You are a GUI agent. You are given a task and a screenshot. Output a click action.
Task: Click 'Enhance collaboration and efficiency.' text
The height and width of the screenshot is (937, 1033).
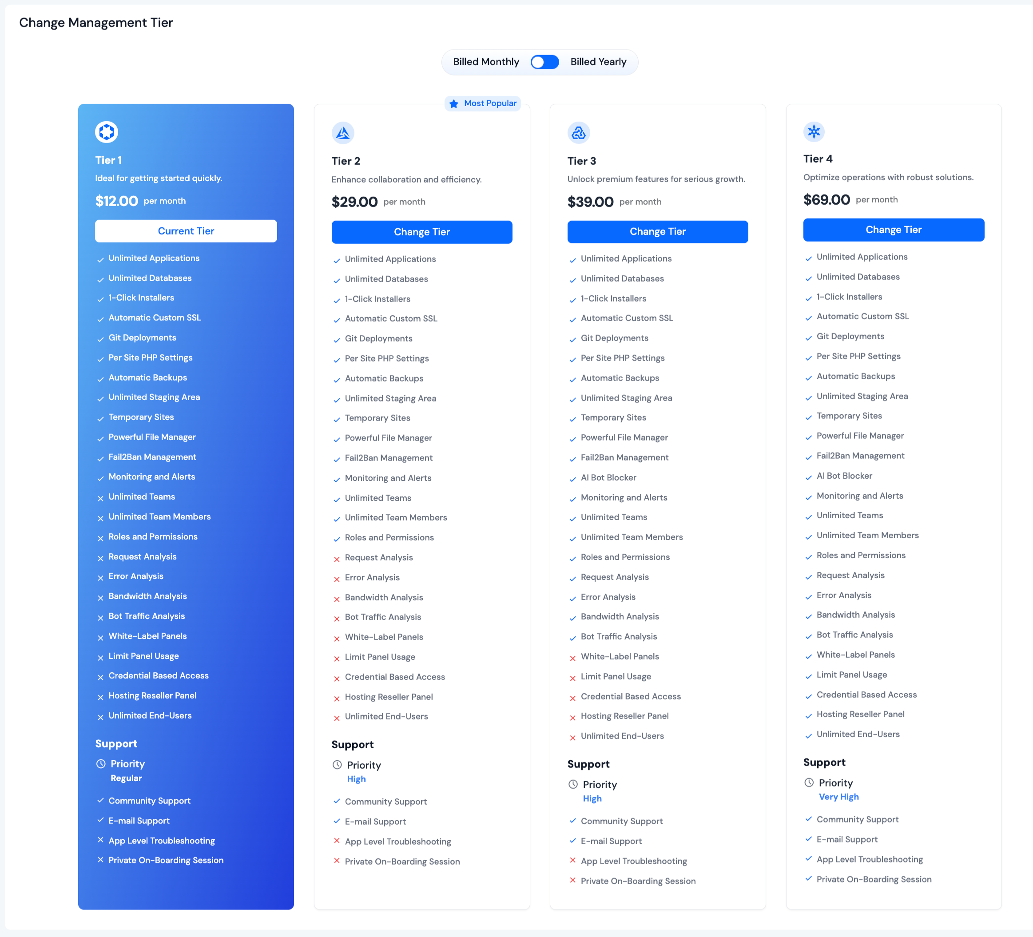click(x=406, y=180)
